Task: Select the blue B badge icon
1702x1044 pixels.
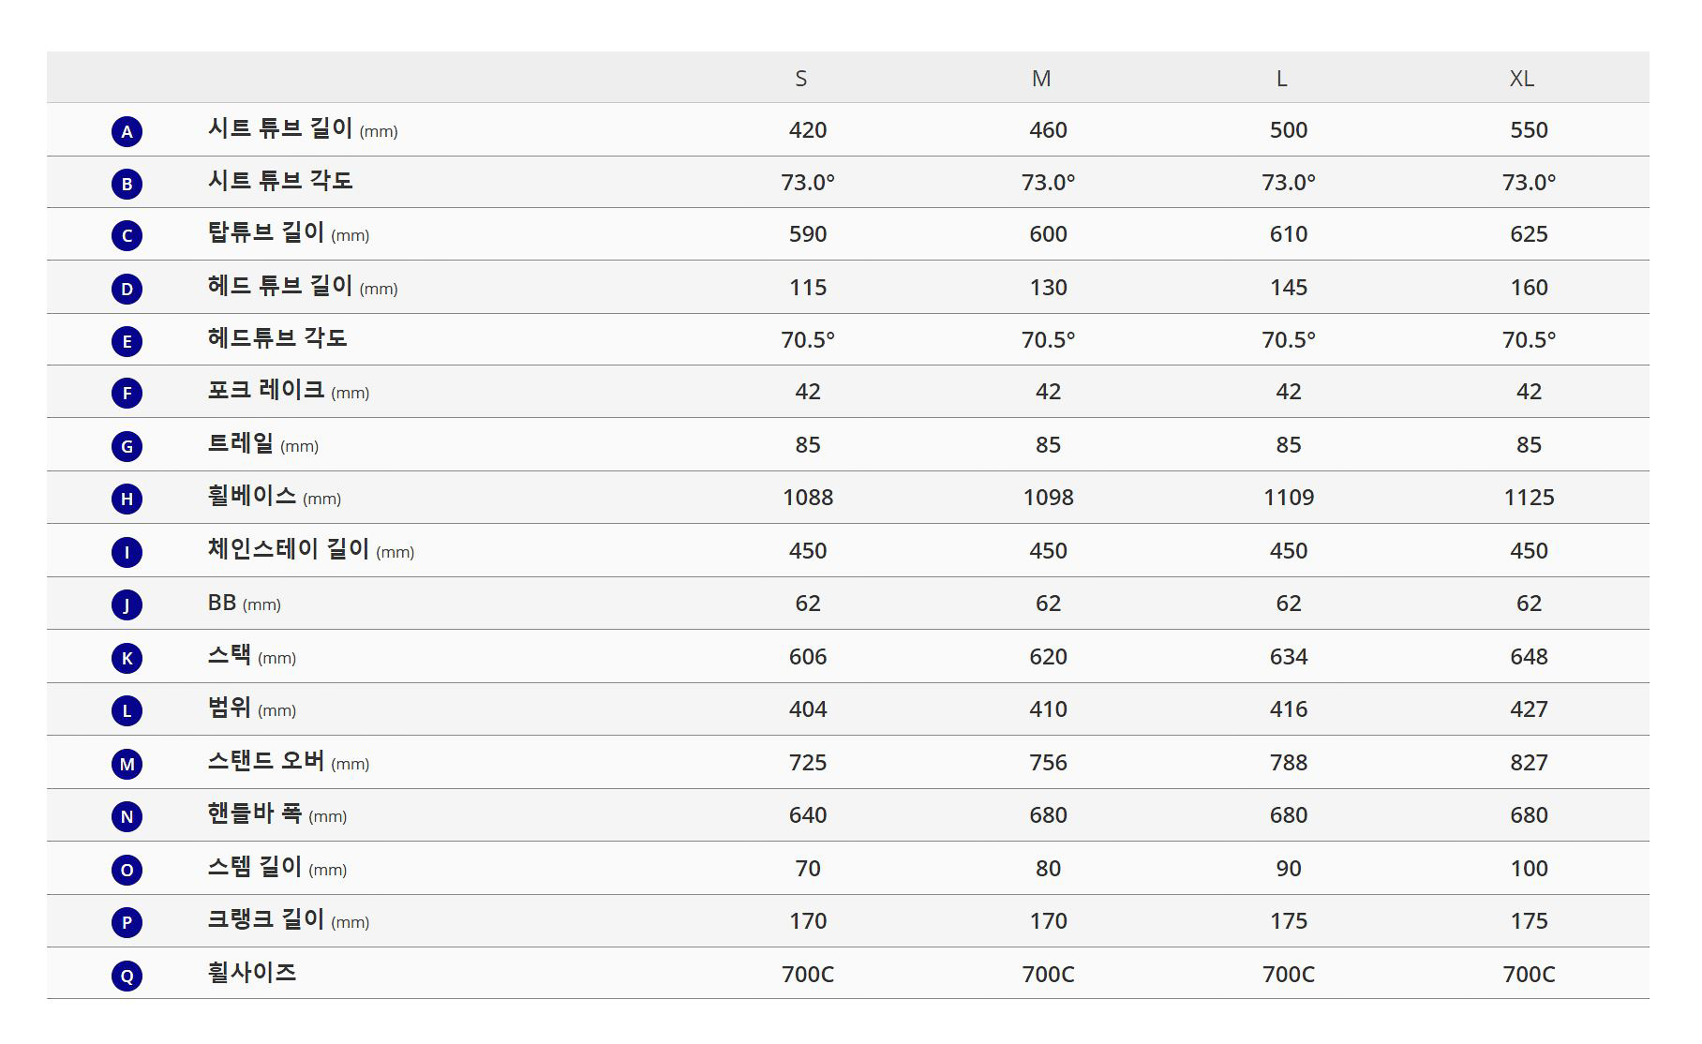Action: click(x=127, y=184)
